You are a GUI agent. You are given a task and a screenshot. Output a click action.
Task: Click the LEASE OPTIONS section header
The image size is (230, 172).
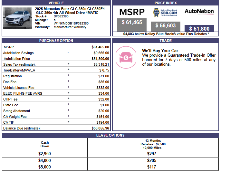tap(110, 135)
